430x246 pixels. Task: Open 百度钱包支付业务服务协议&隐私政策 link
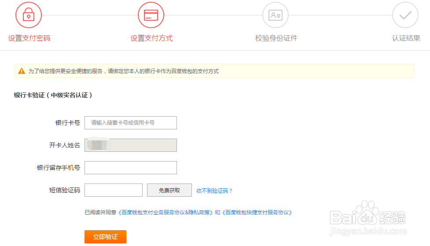coord(165,213)
